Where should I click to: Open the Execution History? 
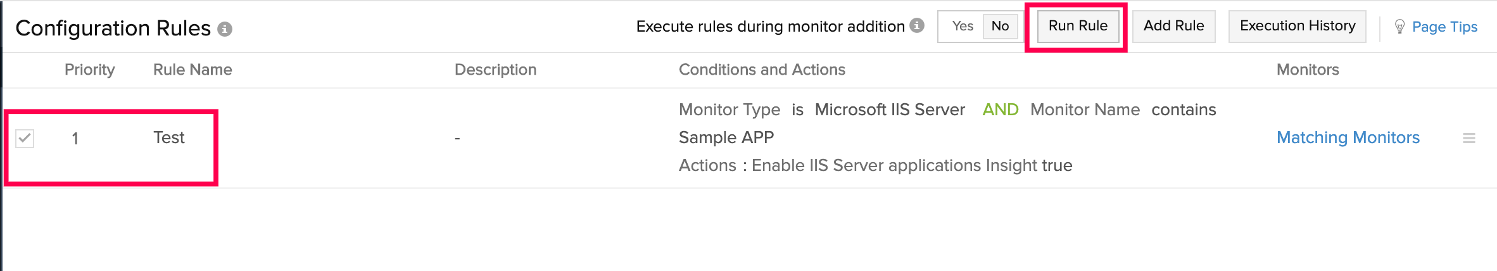(x=1297, y=26)
